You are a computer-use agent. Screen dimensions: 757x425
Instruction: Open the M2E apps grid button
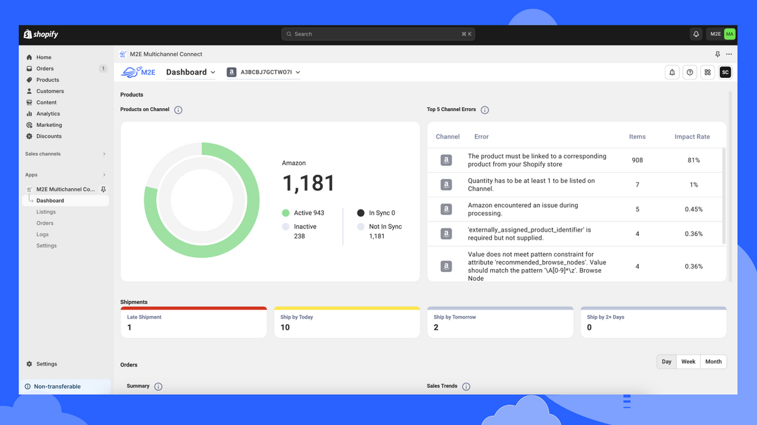(x=707, y=72)
